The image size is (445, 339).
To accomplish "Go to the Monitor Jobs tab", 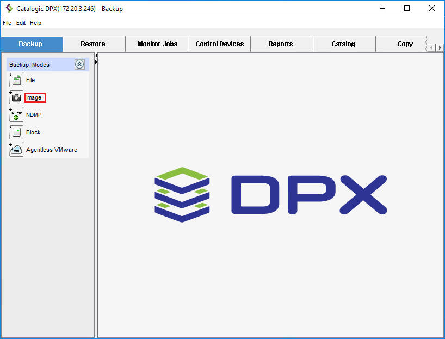I will pyautogui.click(x=157, y=44).
